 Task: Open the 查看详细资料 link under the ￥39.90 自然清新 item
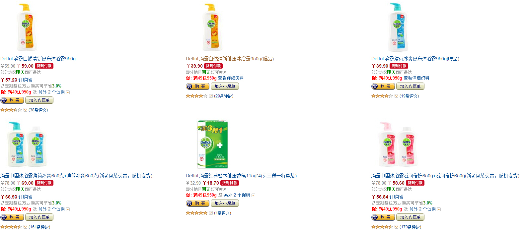(x=231, y=78)
